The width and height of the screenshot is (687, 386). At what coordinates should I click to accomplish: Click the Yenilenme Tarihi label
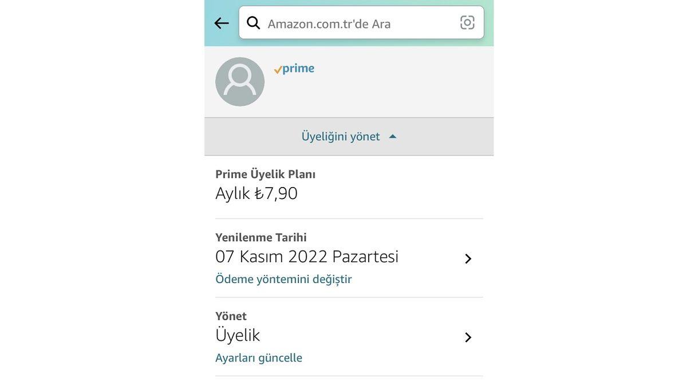click(260, 236)
